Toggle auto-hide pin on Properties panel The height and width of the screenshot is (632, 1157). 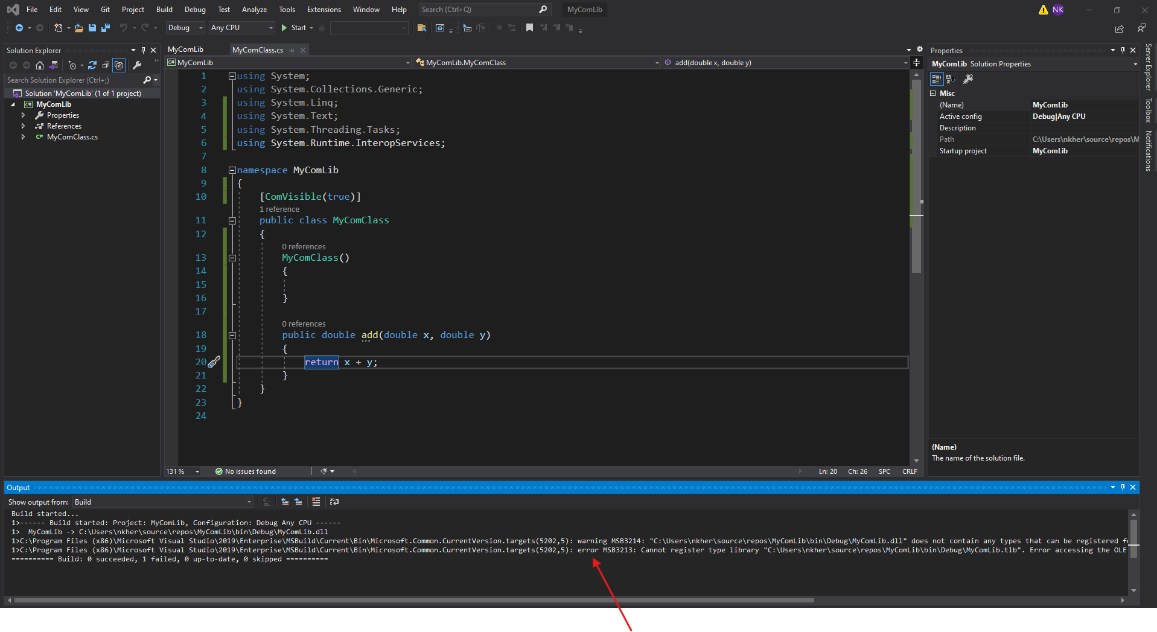pyautogui.click(x=1123, y=50)
